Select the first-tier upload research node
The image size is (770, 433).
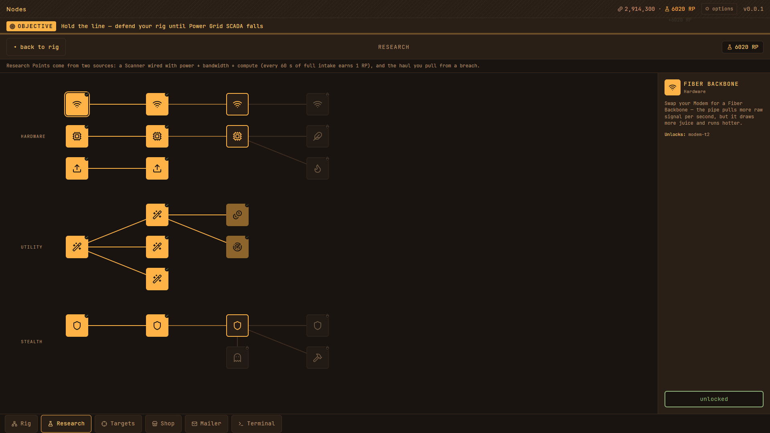point(77,168)
